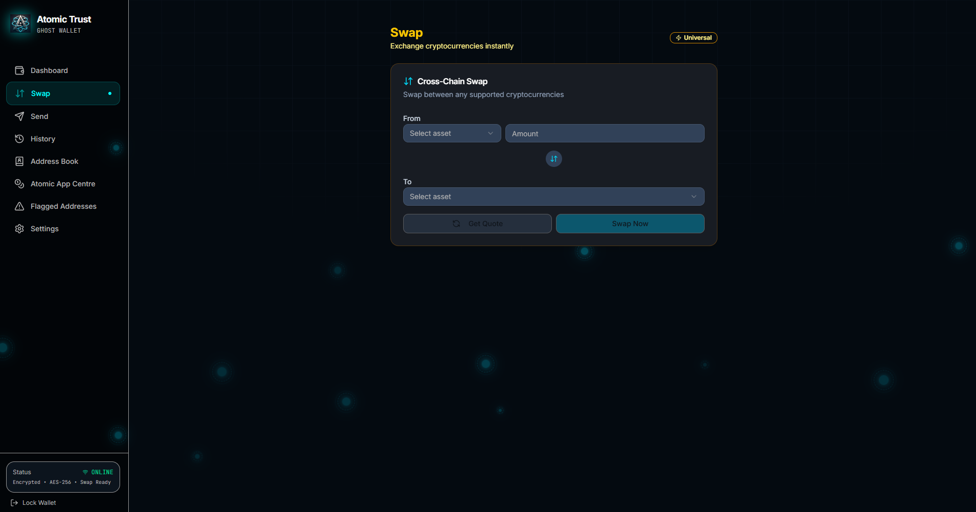Select the active Swap menu item
This screenshot has height=512, width=976.
click(x=63, y=93)
